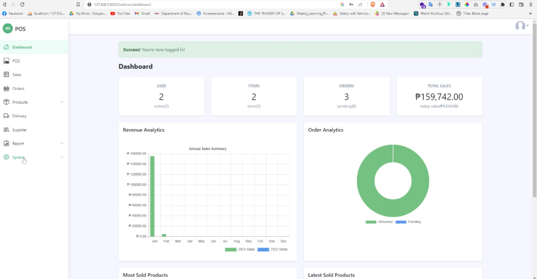The image size is (537, 279).
Task: Click the Sales list icon in sidebar
Action: (x=6, y=74)
